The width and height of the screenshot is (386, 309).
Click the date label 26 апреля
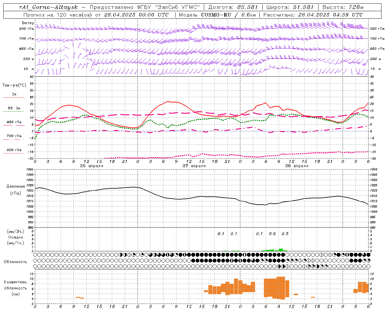point(91,166)
